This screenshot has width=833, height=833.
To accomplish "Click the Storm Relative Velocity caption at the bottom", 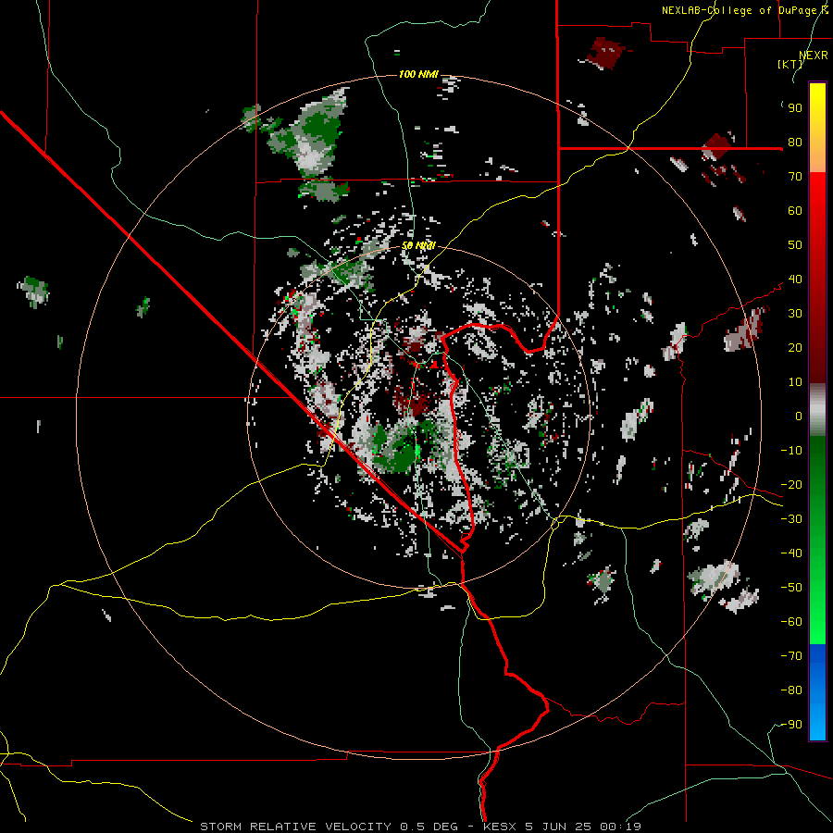I will click(x=419, y=827).
